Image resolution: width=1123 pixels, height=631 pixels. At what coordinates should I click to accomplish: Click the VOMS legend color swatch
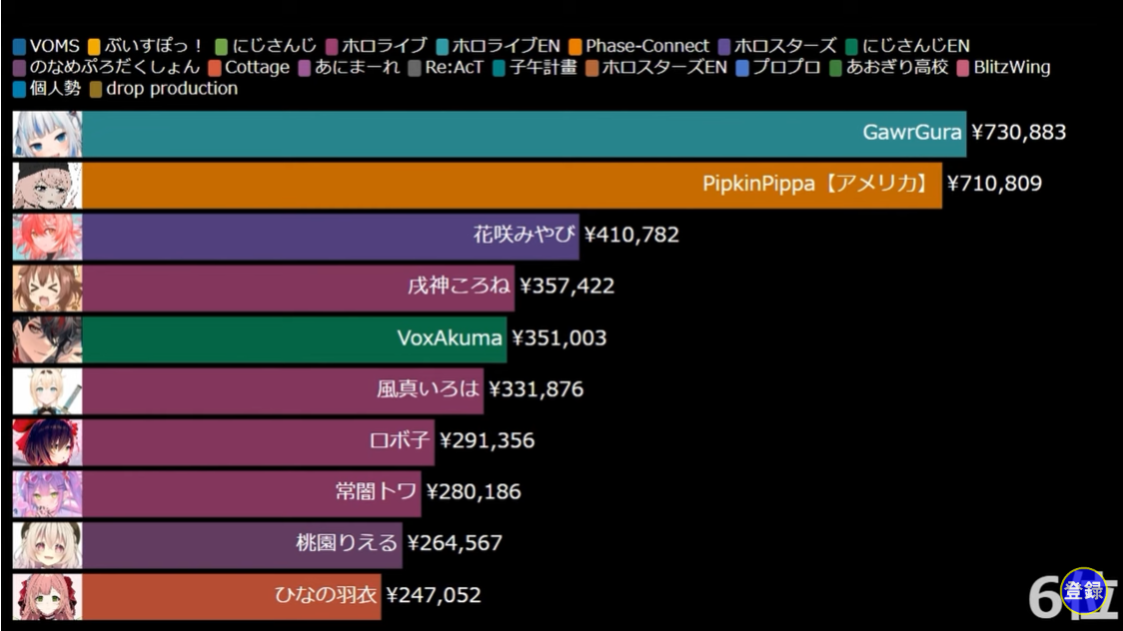[19, 47]
